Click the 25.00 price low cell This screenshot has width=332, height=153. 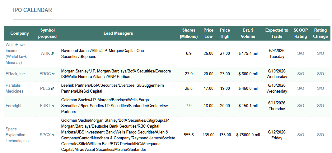(x=208, y=54)
